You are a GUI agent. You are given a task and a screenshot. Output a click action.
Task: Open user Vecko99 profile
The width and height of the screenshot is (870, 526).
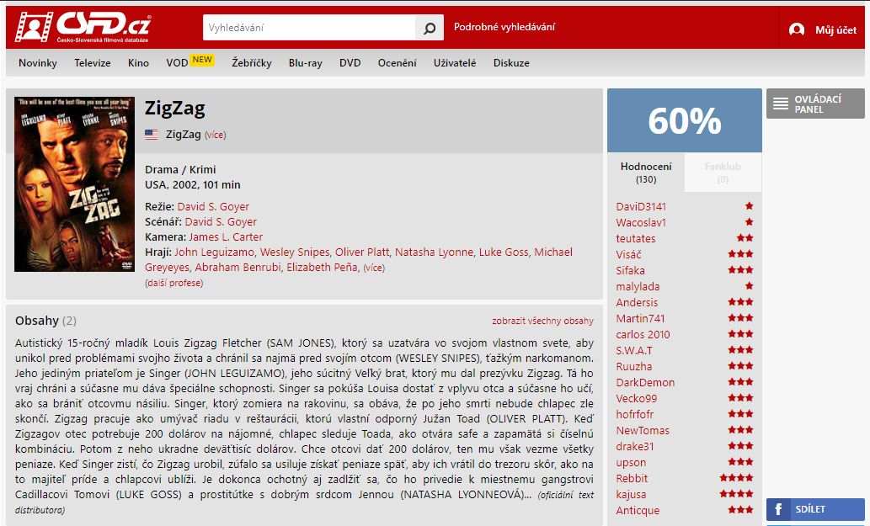click(637, 399)
